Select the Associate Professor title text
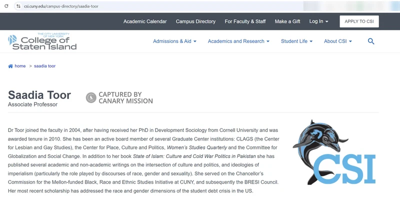400x200 pixels. (32, 104)
